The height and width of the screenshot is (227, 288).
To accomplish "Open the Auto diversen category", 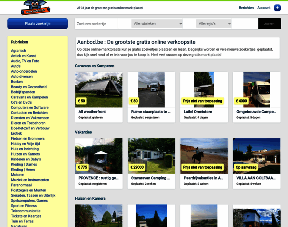I will tap(22, 76).
